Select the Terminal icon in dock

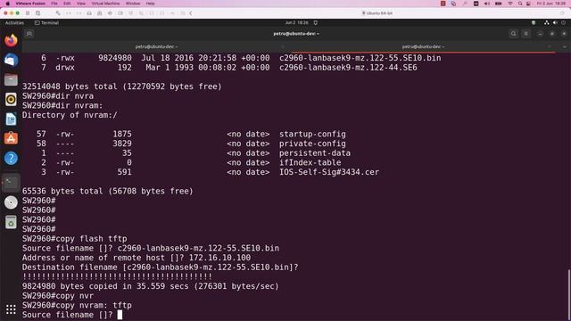point(11,182)
